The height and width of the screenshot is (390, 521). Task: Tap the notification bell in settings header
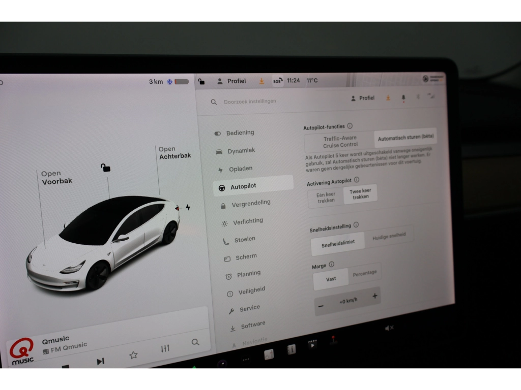pyautogui.click(x=403, y=97)
